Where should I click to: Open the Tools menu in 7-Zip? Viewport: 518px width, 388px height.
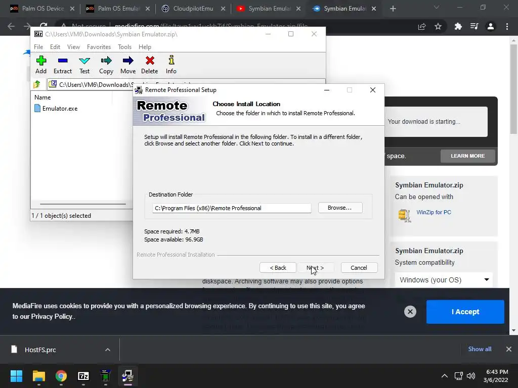pyautogui.click(x=124, y=47)
